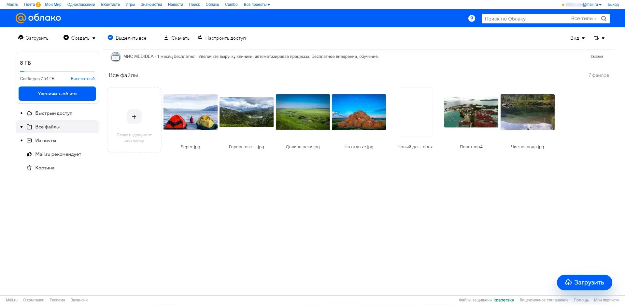Select the Горное озеро jpg thumbnail

point(247,112)
